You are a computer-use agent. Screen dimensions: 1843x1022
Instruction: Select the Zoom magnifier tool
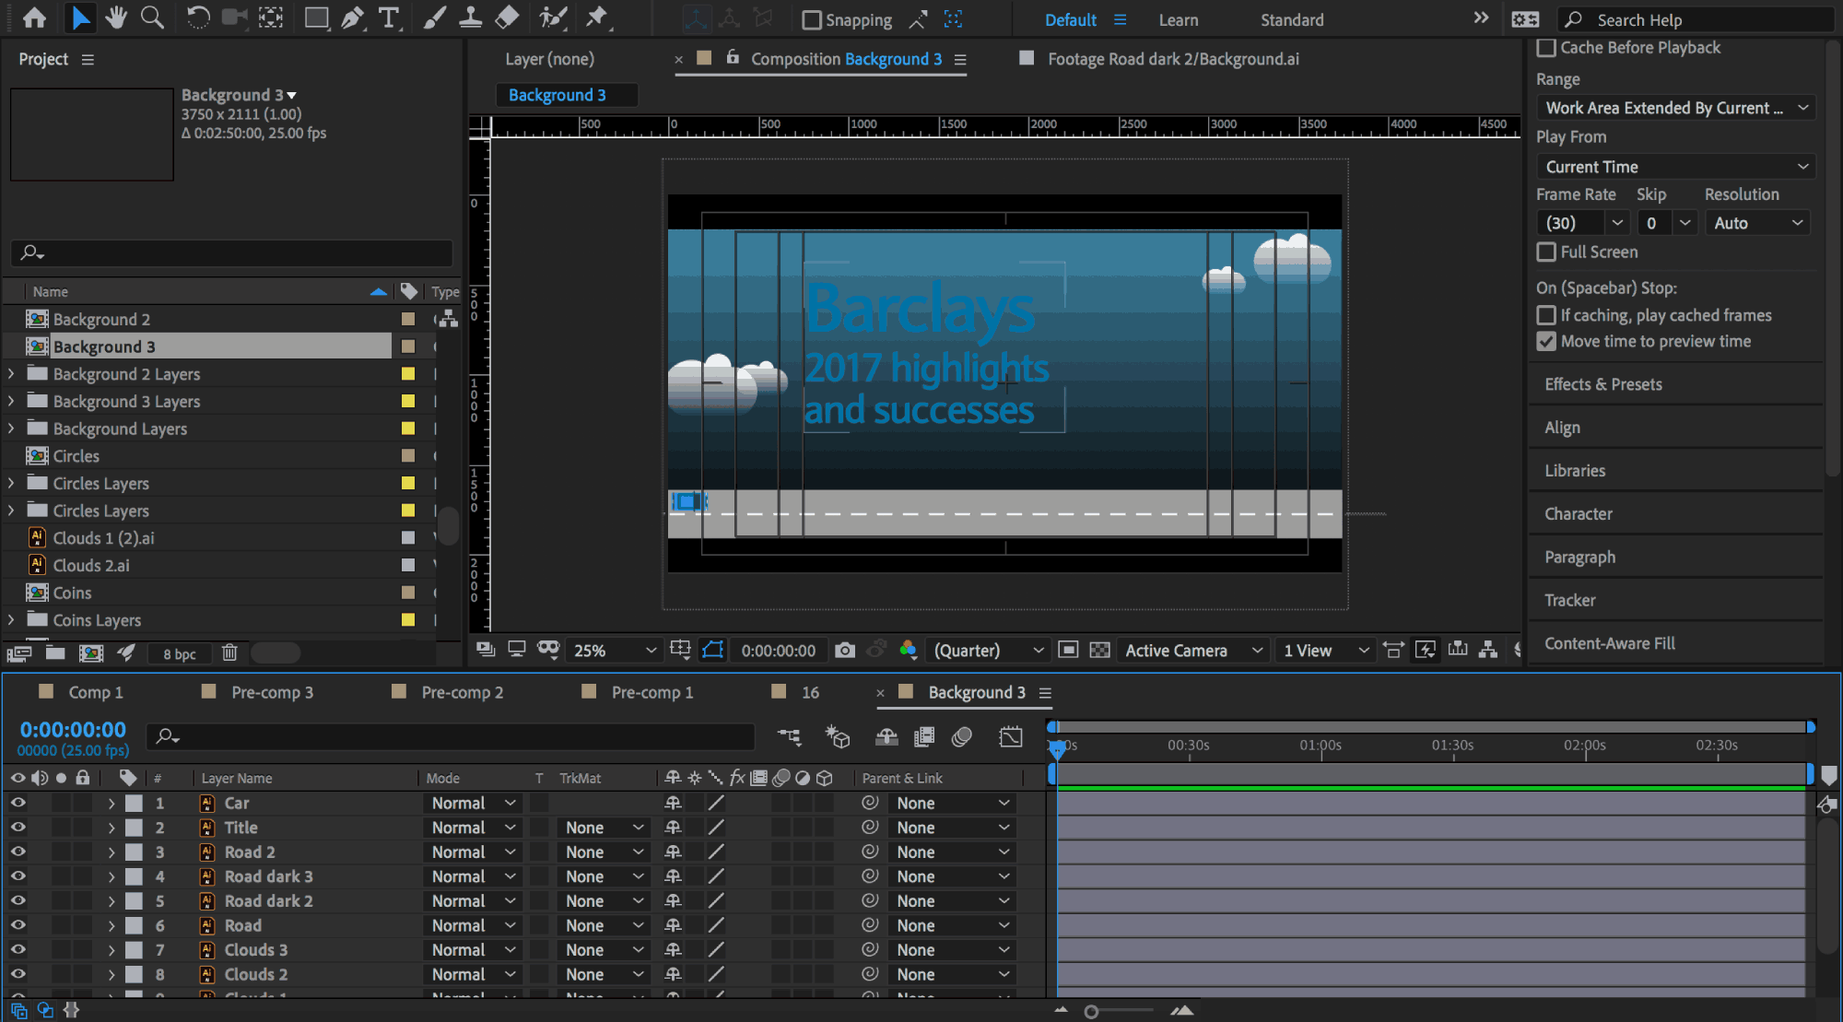click(x=152, y=18)
